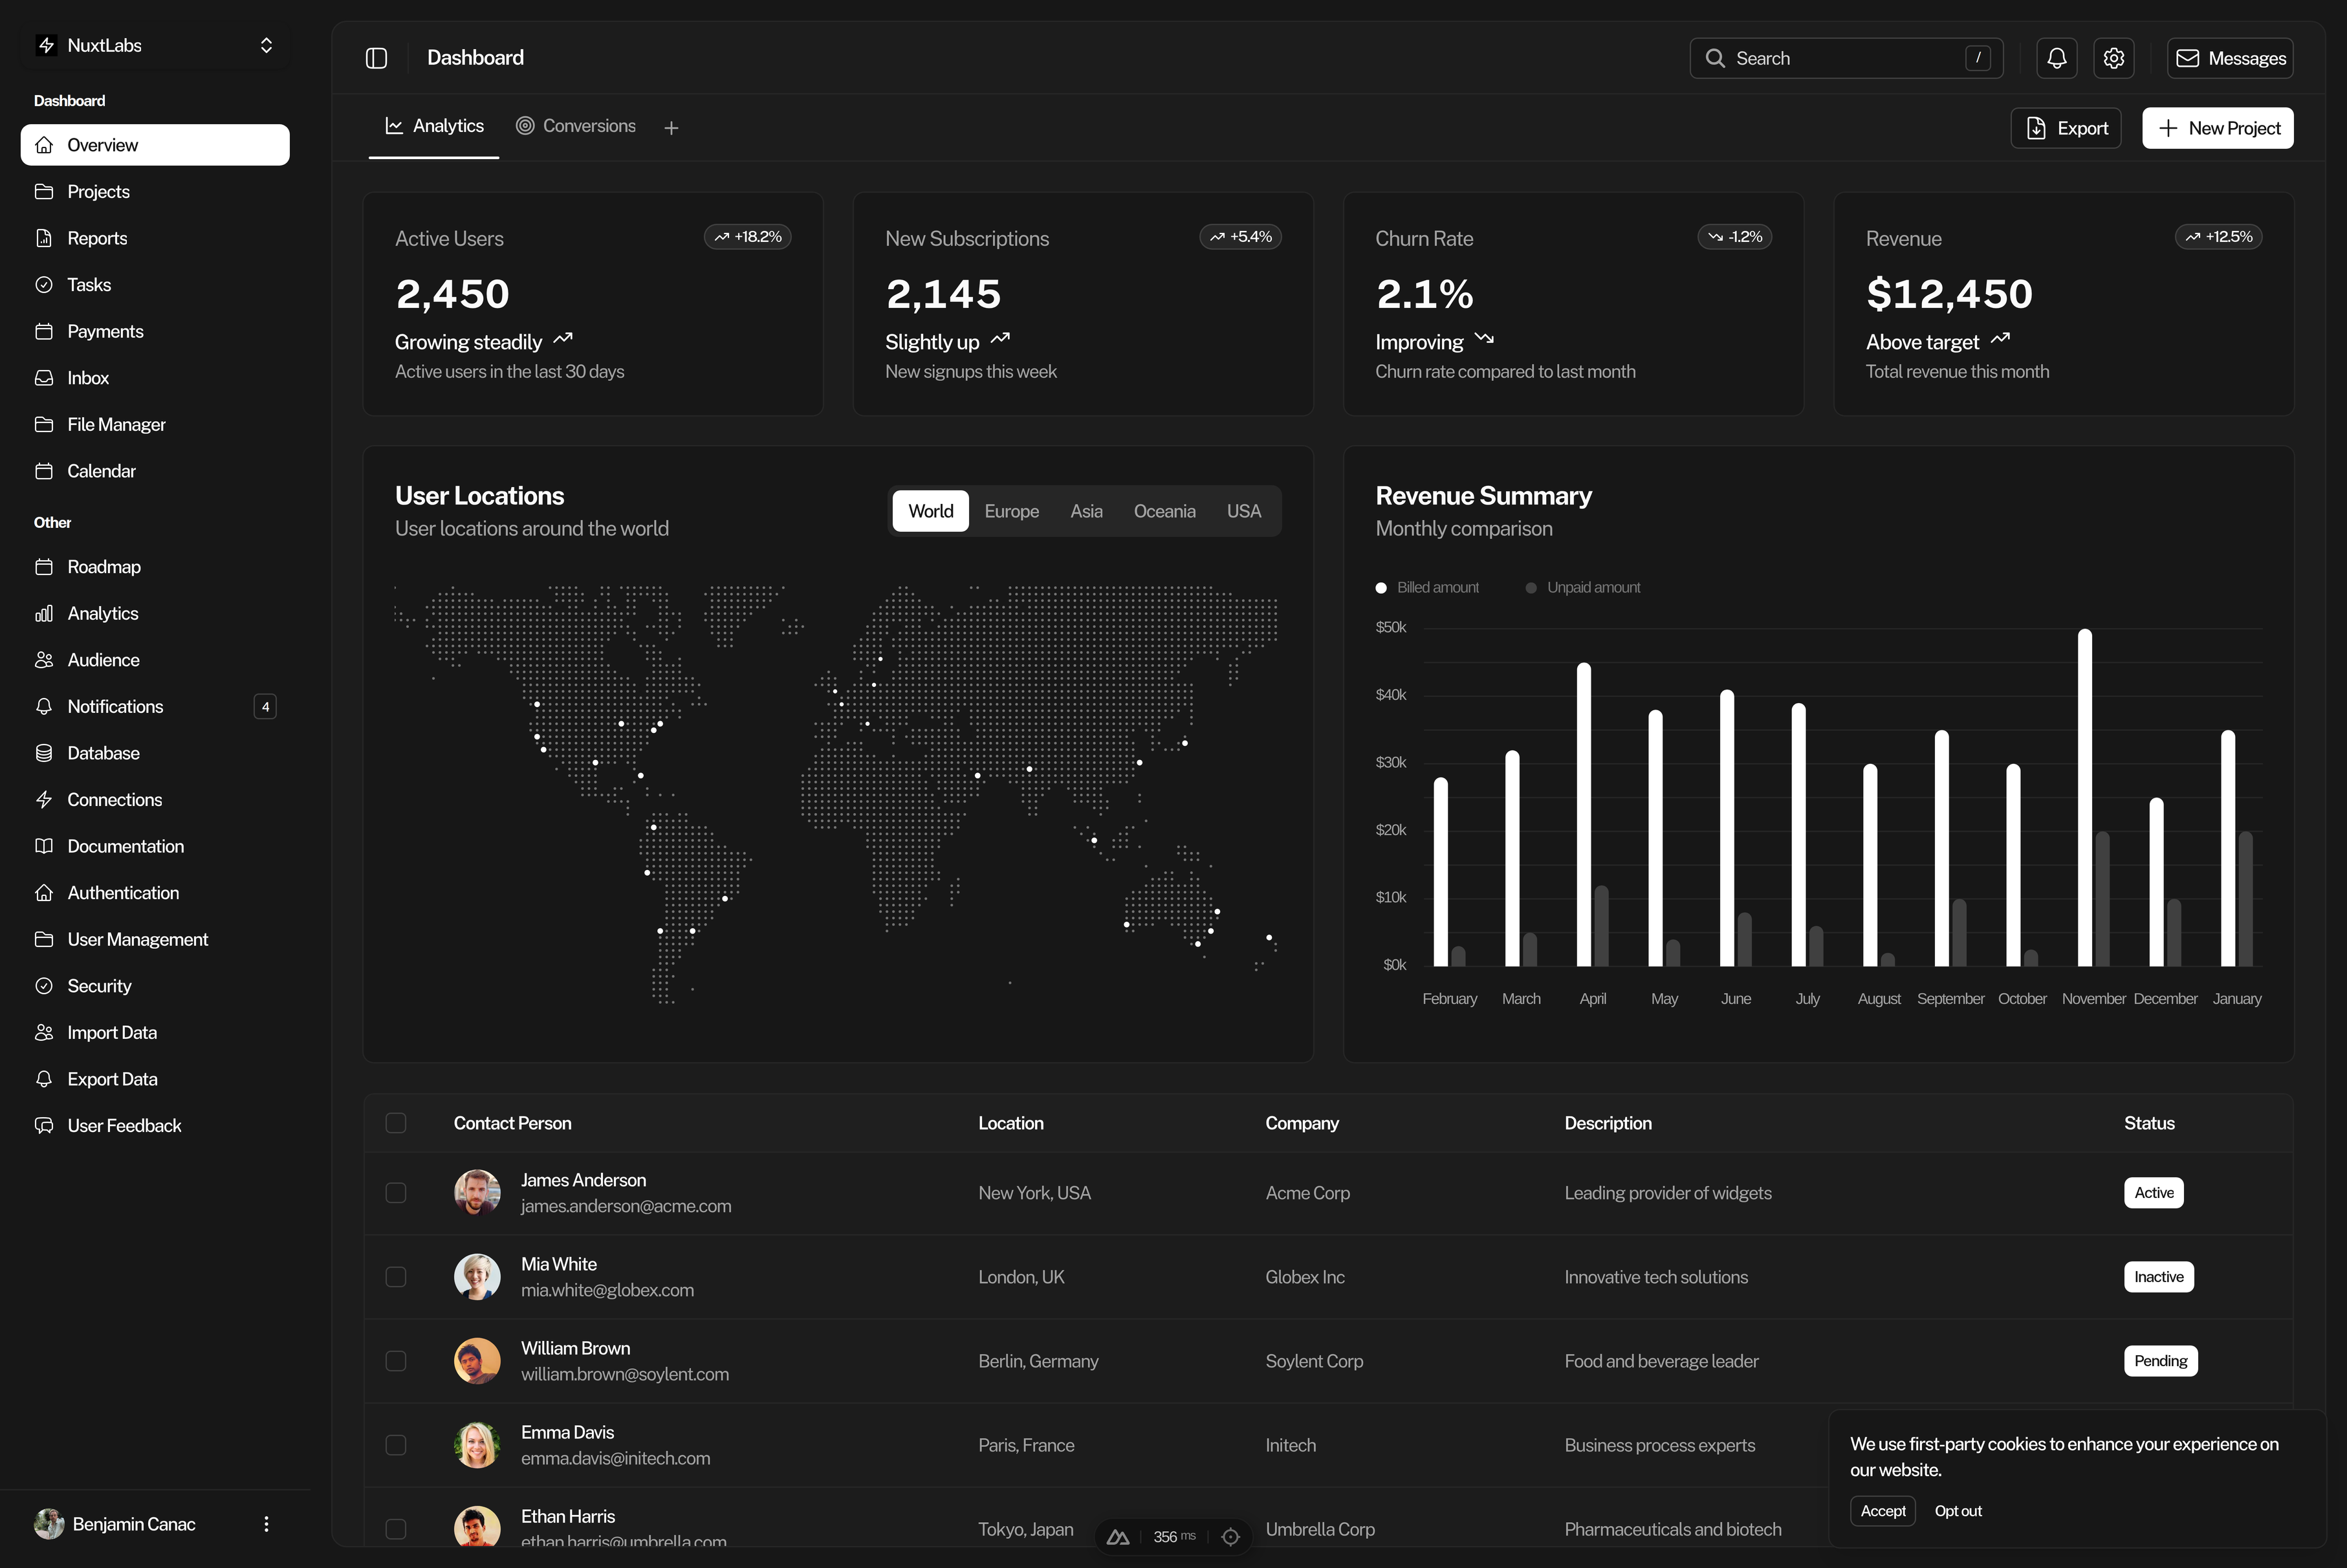Viewport: 2347px width, 1568px height.
Task: Open Benjamin Canac user menu dots
Action: click(266, 1524)
